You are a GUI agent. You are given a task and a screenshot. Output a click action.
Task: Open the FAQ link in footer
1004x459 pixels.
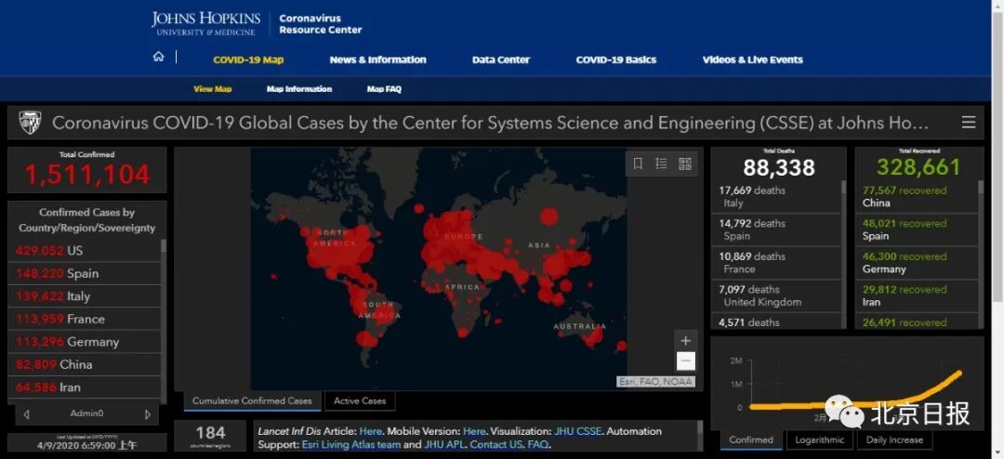538,444
